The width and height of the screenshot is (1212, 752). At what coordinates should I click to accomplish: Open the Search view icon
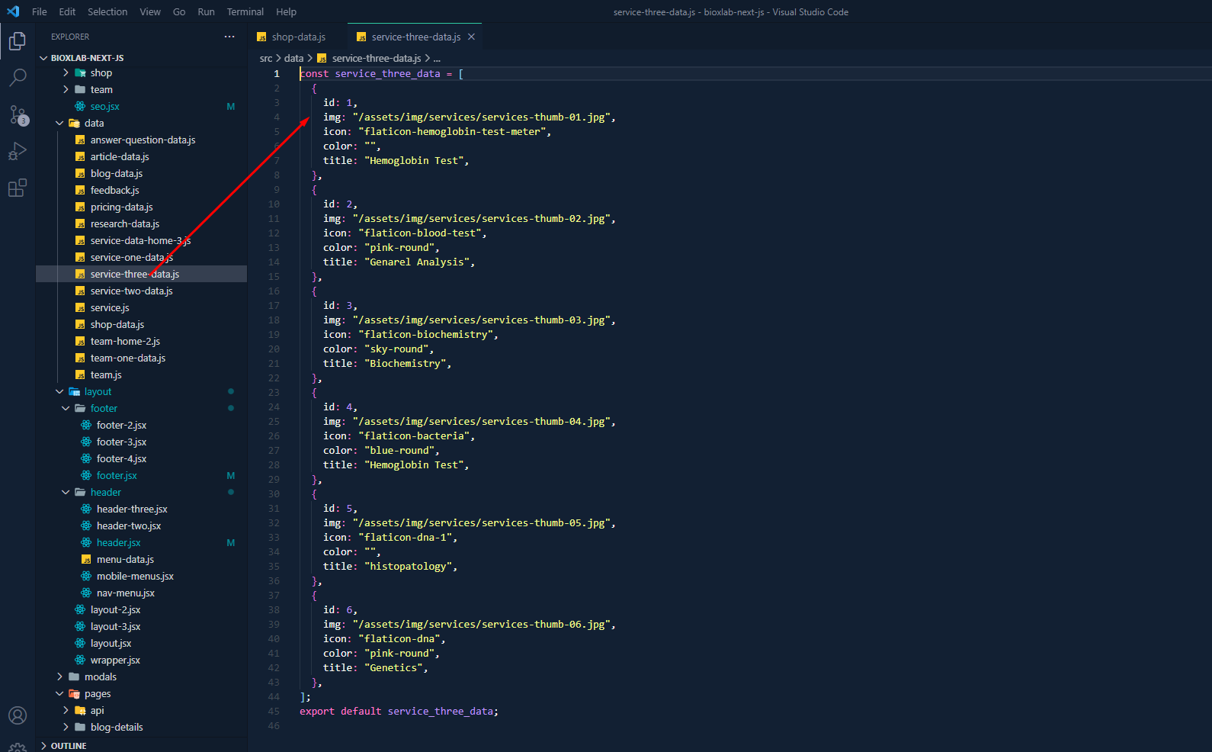(x=18, y=78)
